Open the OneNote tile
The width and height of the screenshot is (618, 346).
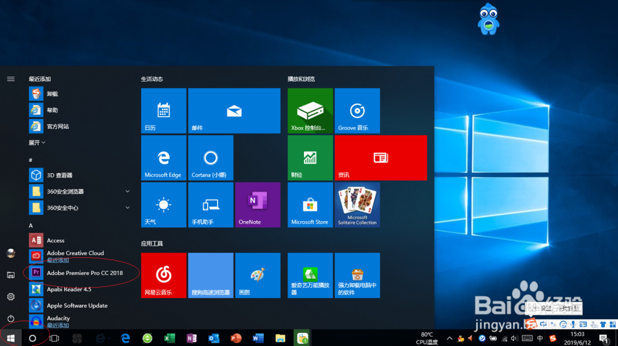point(258,205)
